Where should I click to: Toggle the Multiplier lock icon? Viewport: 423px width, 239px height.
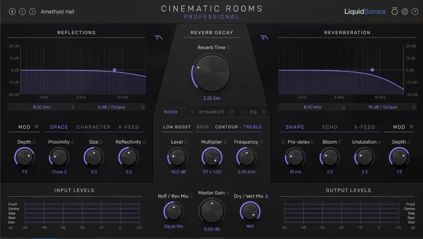click(x=225, y=142)
